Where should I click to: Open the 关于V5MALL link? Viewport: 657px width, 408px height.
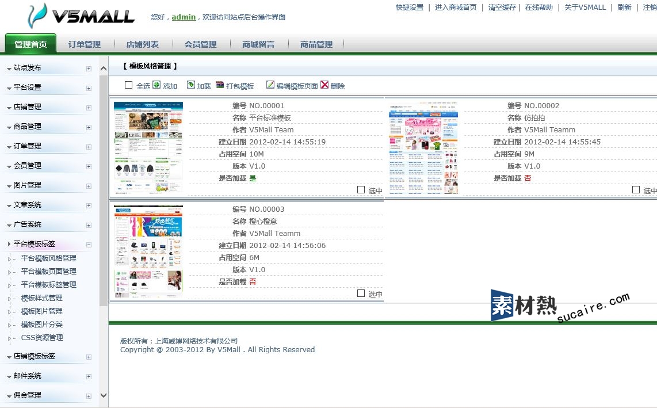585,7
